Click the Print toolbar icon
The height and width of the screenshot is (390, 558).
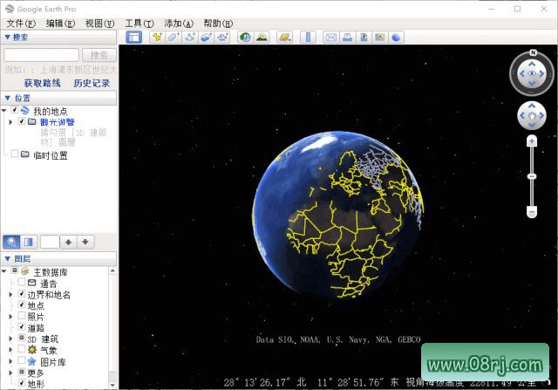346,38
